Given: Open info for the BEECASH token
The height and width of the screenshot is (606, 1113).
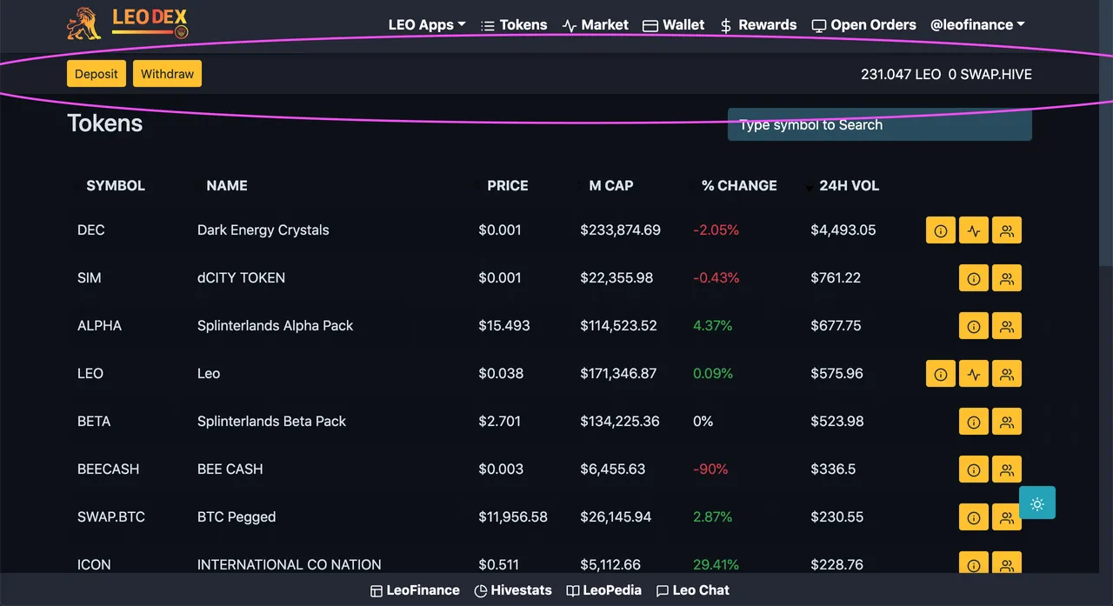Looking at the screenshot, I should [973, 469].
